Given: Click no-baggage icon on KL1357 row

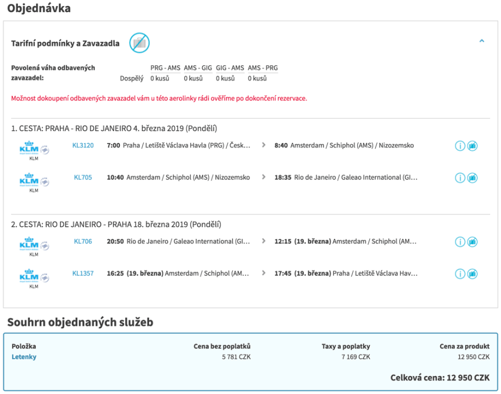Looking at the screenshot, I should pyautogui.click(x=472, y=274).
